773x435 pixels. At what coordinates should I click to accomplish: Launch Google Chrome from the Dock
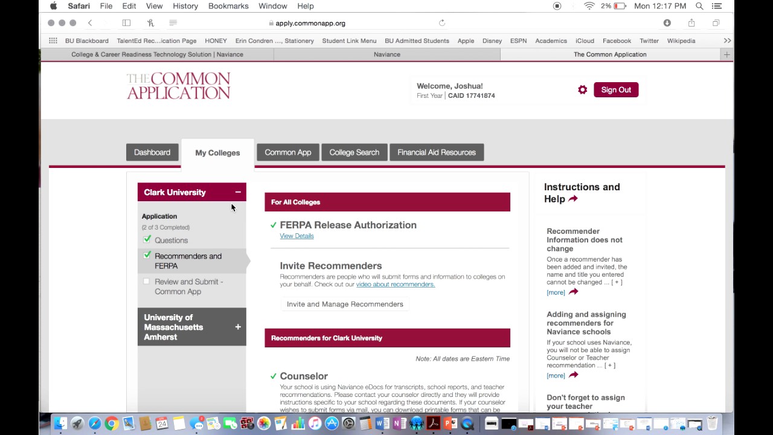[111, 424]
